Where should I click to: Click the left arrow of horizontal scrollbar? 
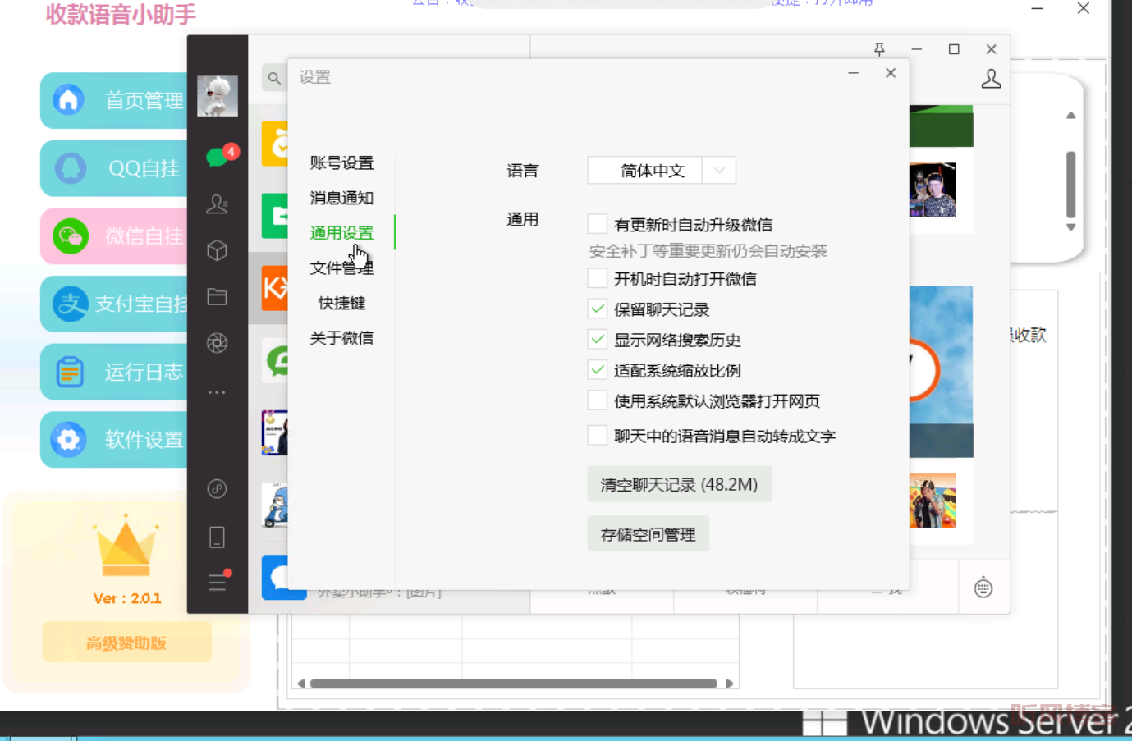click(300, 683)
